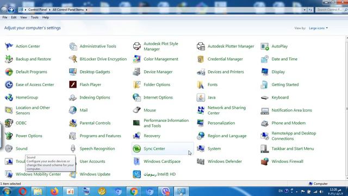
Task: Launch Autodesk Plot Style Manager icon
Action: tap(136, 46)
